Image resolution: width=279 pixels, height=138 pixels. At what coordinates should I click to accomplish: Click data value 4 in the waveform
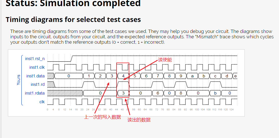pyautogui.click(x=123, y=76)
